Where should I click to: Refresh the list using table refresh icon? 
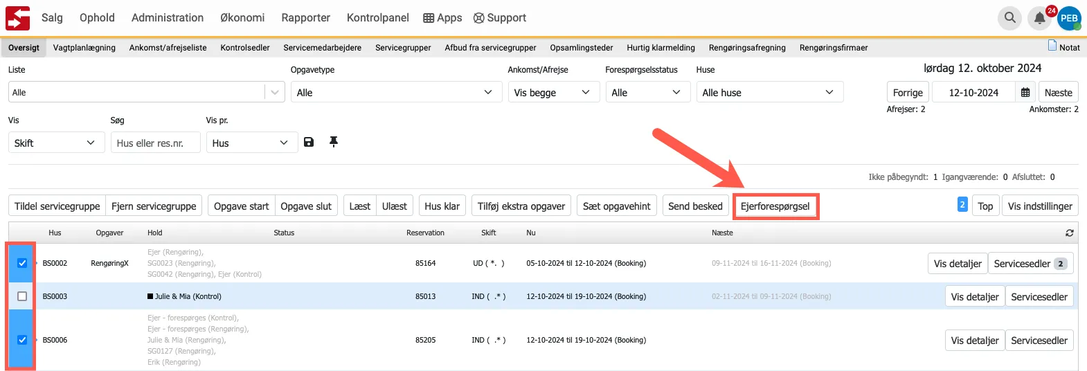tap(1069, 233)
